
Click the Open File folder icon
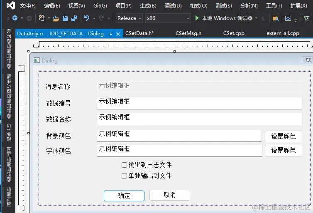pos(56,18)
